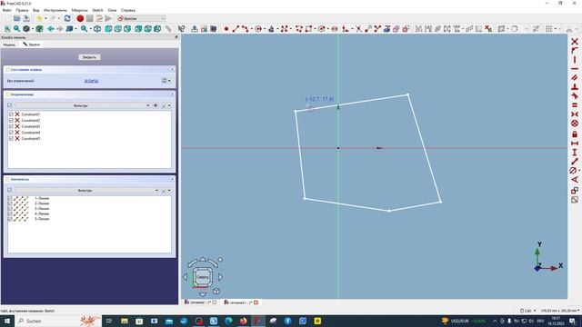Click the navigation cube right arrow

coord(221,277)
